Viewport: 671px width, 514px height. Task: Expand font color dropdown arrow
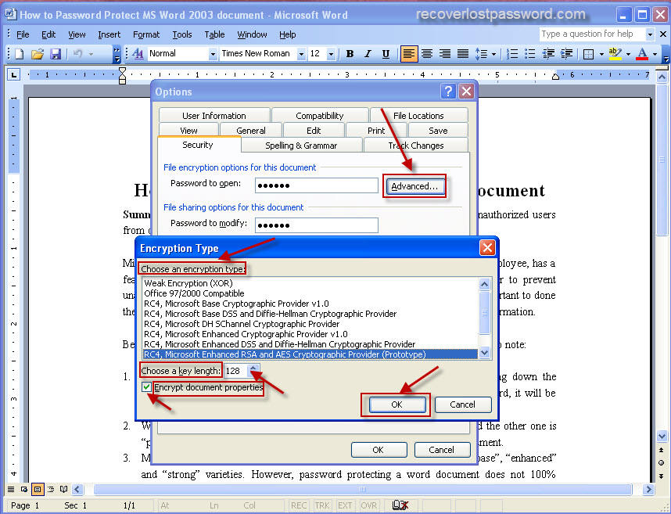[x=655, y=54]
